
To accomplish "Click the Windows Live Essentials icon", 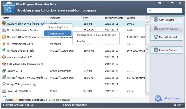I will [4, 50].
